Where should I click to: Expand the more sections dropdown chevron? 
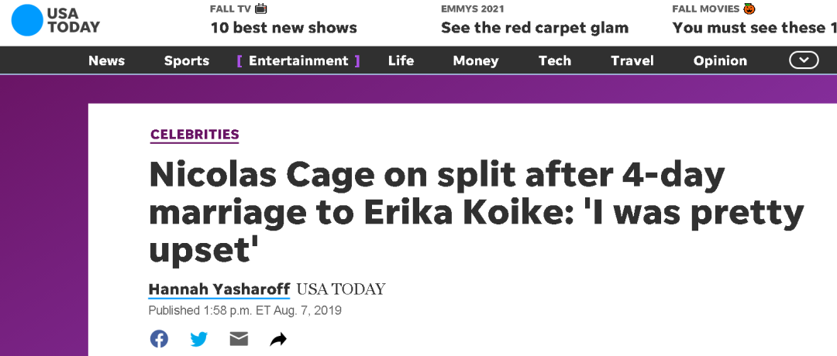(804, 60)
